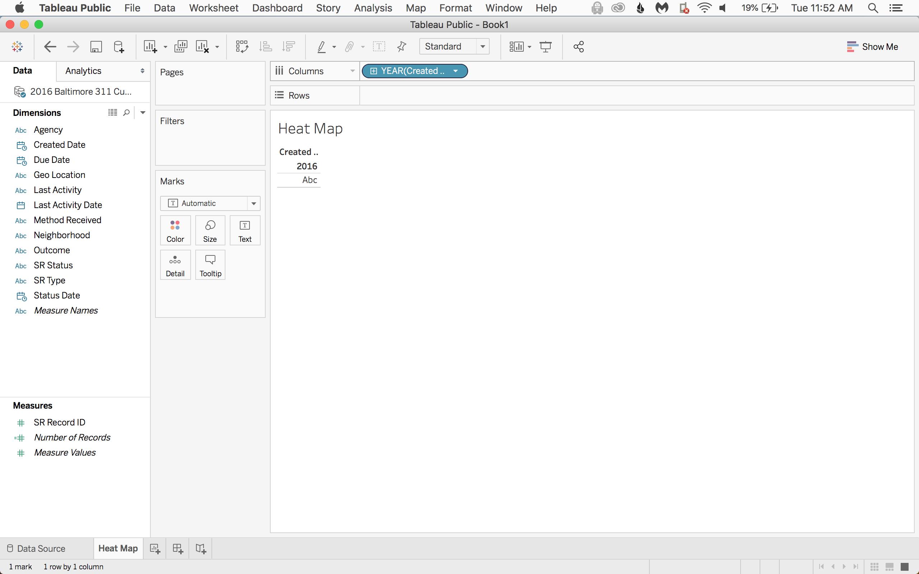The width and height of the screenshot is (919, 574).
Task: Click the Text card in Marks
Action: click(245, 230)
